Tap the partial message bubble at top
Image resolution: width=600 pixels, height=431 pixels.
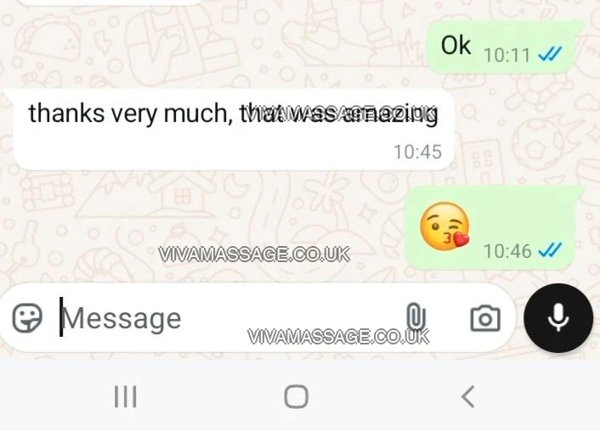(109, 2)
